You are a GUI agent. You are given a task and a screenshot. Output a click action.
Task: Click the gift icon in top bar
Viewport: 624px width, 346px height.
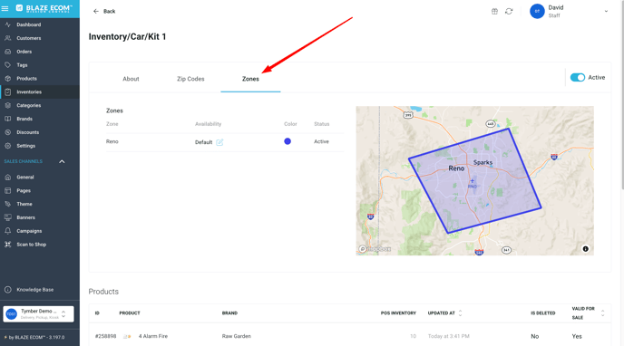pyautogui.click(x=494, y=12)
